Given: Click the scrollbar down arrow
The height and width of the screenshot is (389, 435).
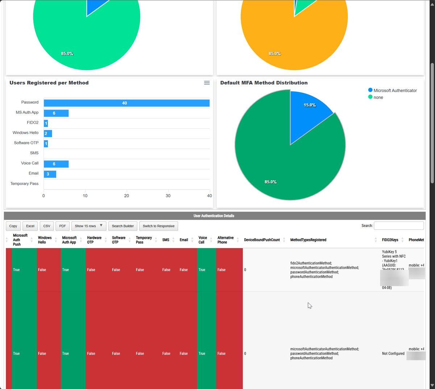Looking at the screenshot, I should [432, 385].
